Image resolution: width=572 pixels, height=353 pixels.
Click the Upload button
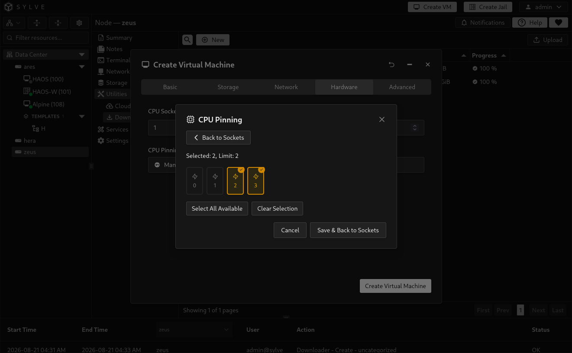click(x=548, y=40)
